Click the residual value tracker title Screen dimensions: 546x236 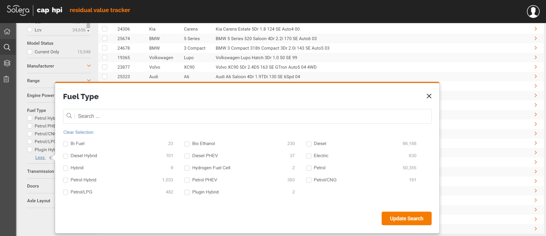[100, 10]
